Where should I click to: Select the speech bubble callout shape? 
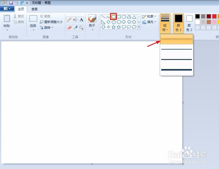[129, 27]
